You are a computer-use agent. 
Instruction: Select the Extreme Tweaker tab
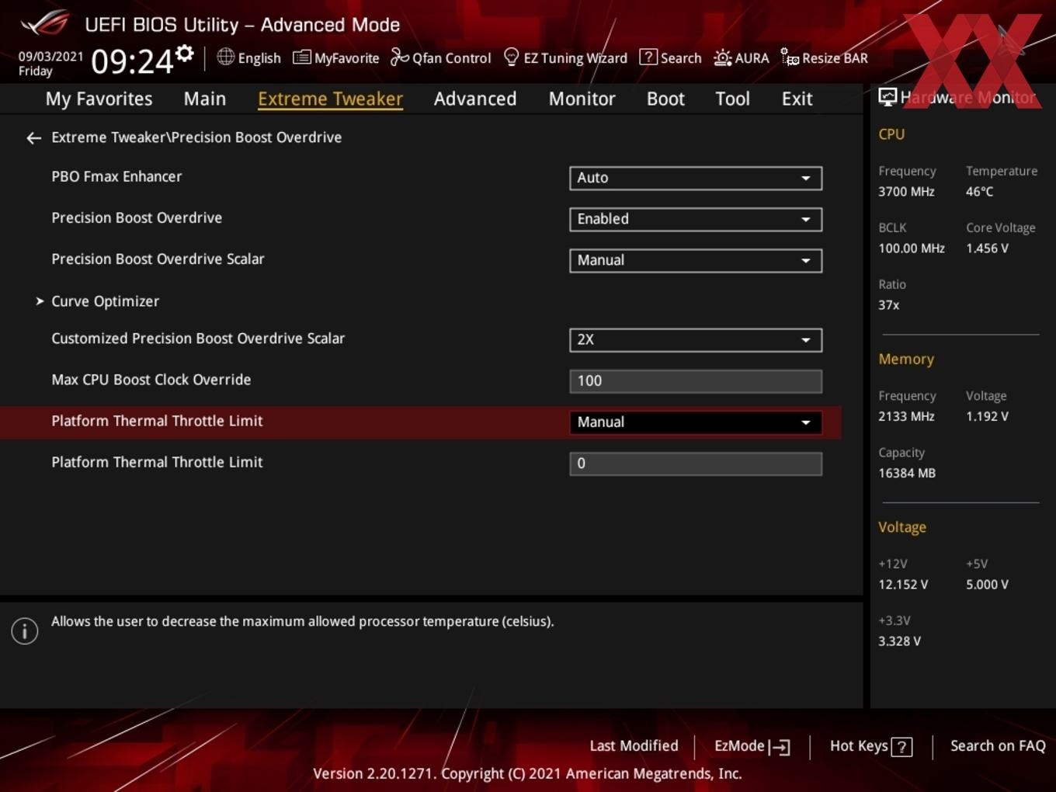tap(330, 99)
